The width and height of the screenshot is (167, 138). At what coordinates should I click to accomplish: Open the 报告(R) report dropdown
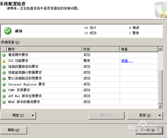(x=145, y=116)
